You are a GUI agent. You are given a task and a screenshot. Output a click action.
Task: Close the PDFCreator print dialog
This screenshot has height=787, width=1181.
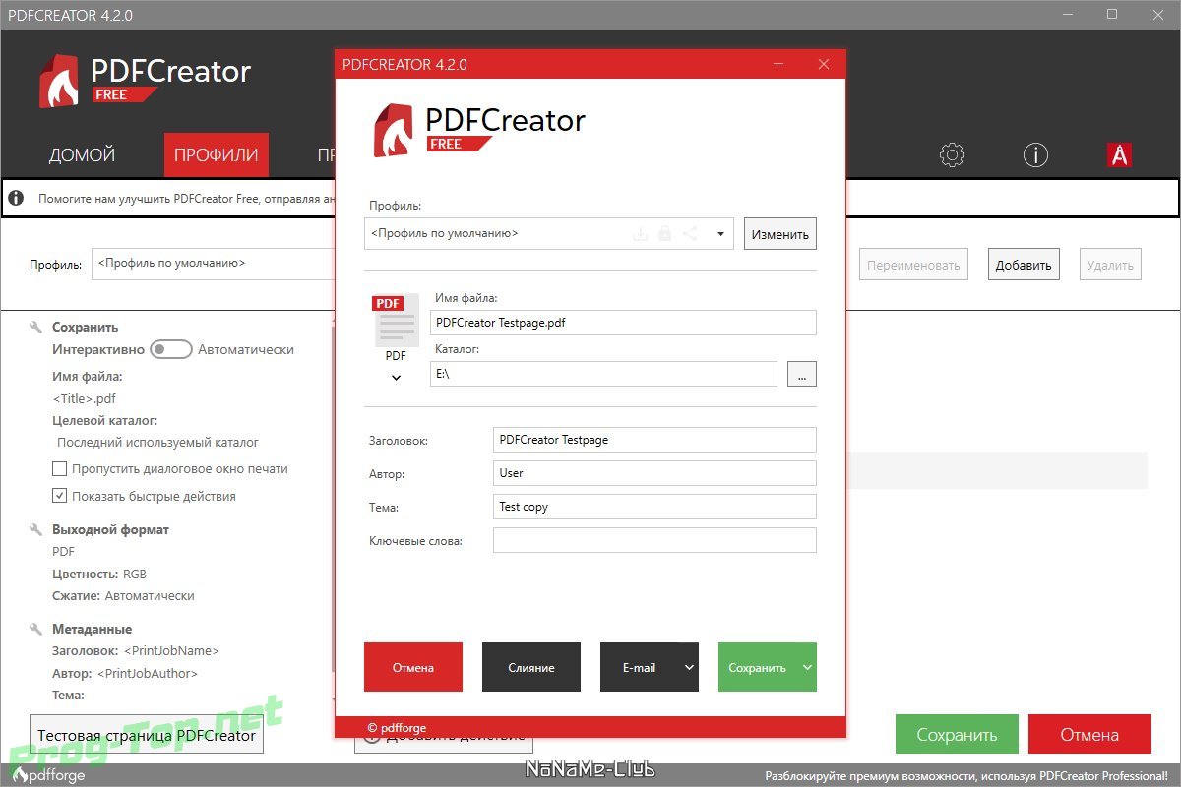[x=824, y=65]
